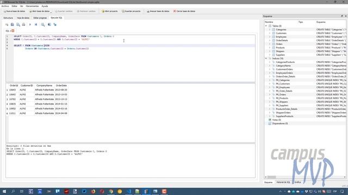The image size is (348, 195).
Task: Select result cell 2014-04-09
Action: [61, 113]
